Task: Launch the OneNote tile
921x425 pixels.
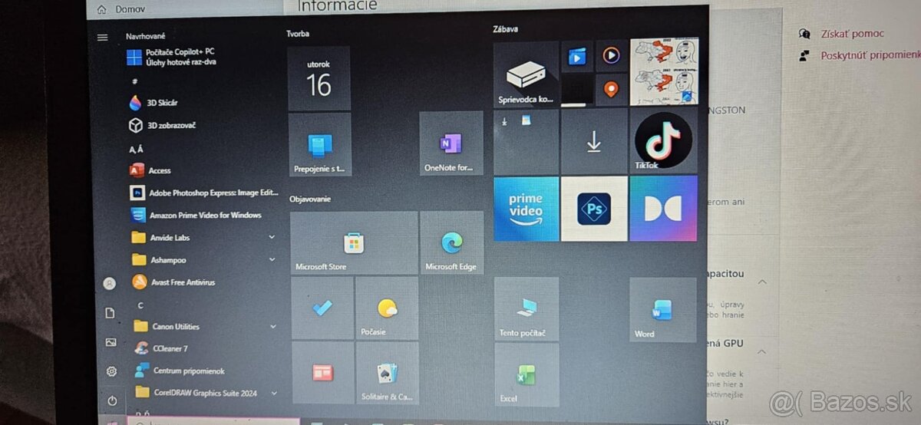Action: point(451,143)
